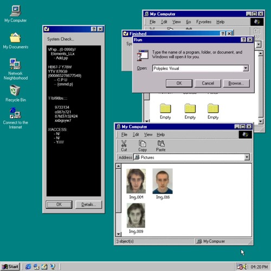This screenshot has width=271, height=271.
Task: Click the Run dialog help question button
Action: [243, 40]
